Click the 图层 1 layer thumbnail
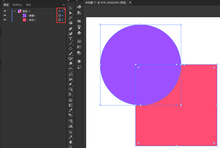This screenshot has height=148, width=220. tap(20, 11)
